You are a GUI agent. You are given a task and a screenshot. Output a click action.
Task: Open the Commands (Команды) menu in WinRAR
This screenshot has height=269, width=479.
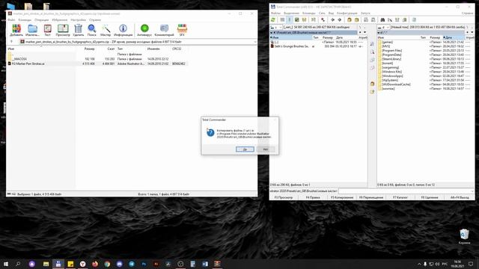tap(25, 20)
